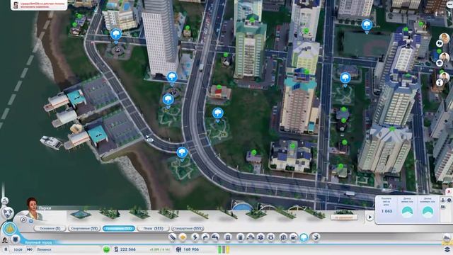
Task: Switch to the Стандартные ($$$) parks tab
Action: 188,228
